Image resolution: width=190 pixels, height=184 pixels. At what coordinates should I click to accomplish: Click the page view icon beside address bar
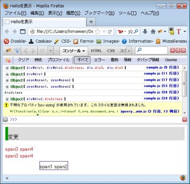(23, 31)
